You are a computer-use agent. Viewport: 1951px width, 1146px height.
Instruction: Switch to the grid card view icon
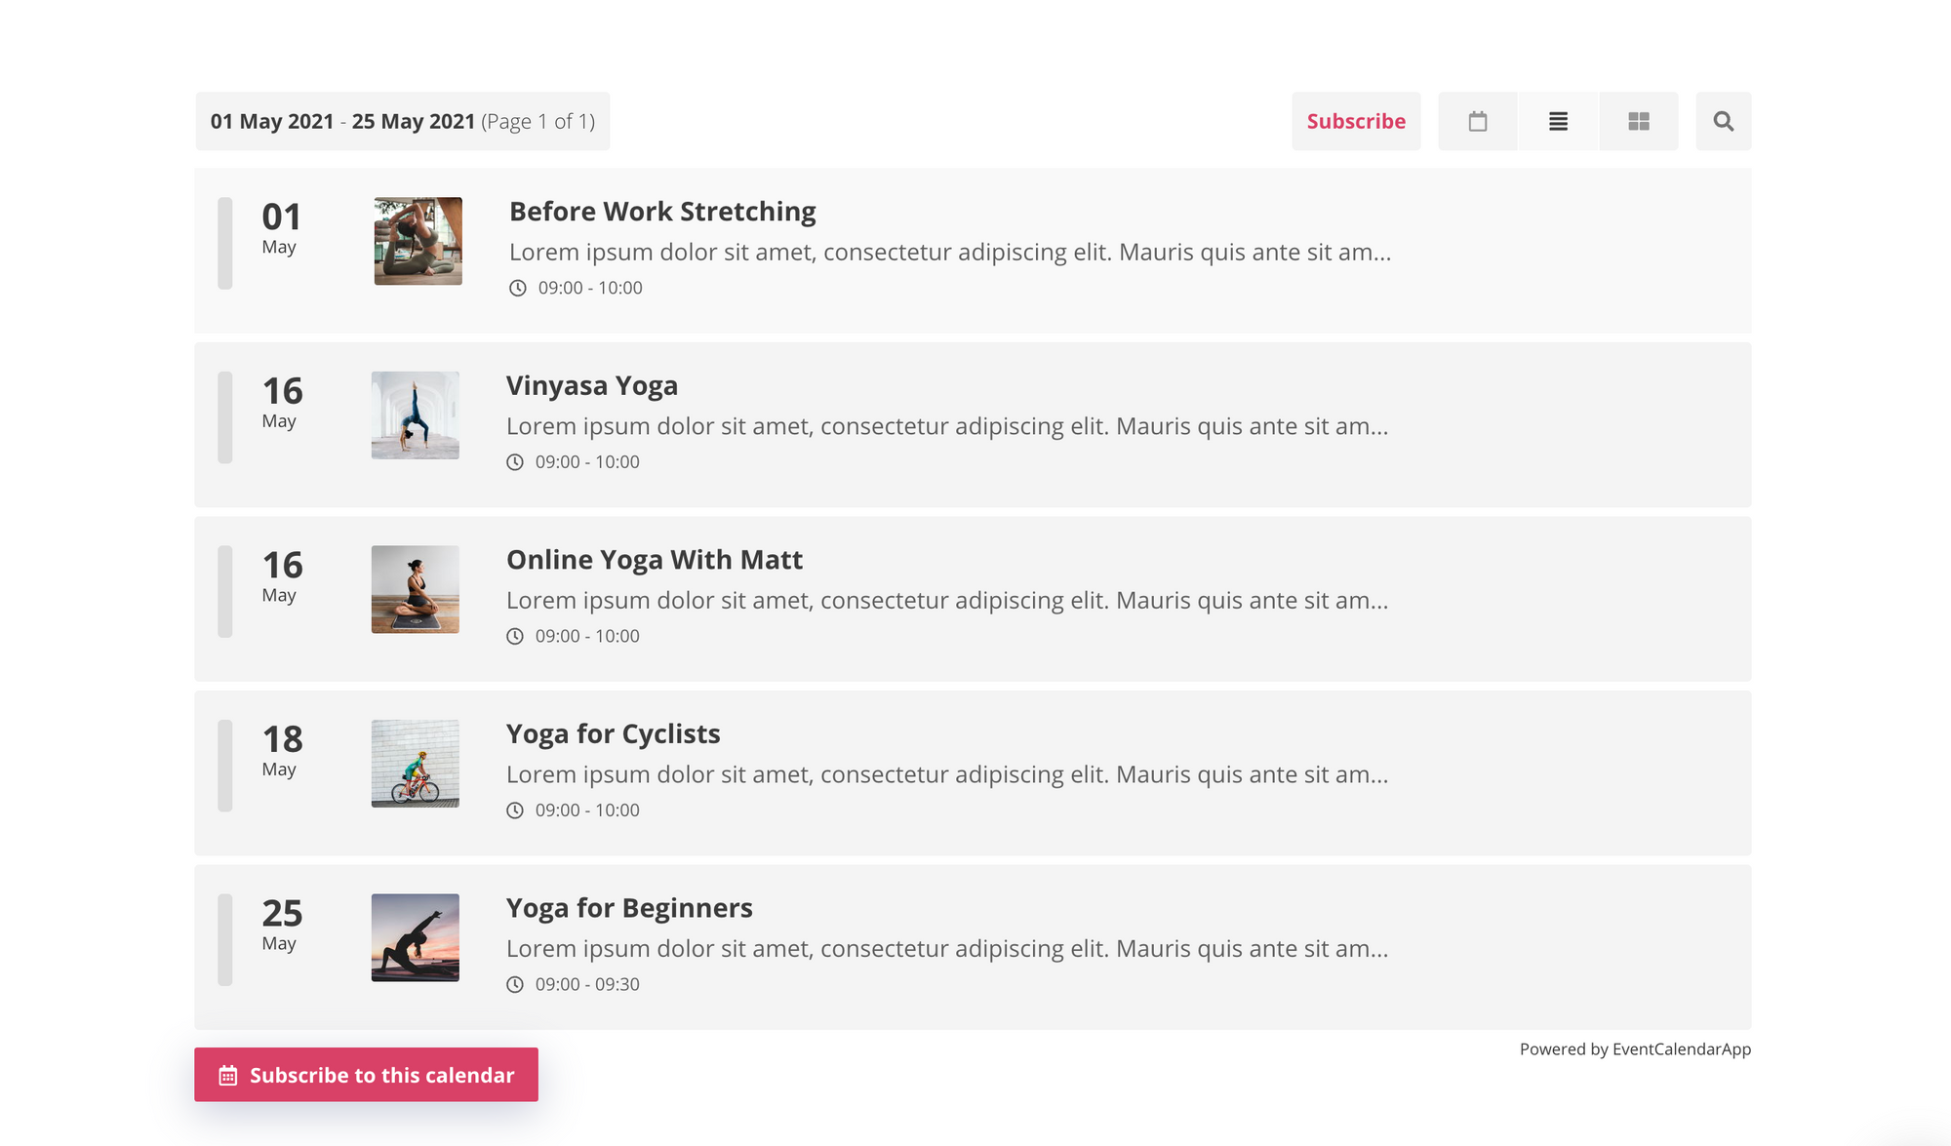1639,121
